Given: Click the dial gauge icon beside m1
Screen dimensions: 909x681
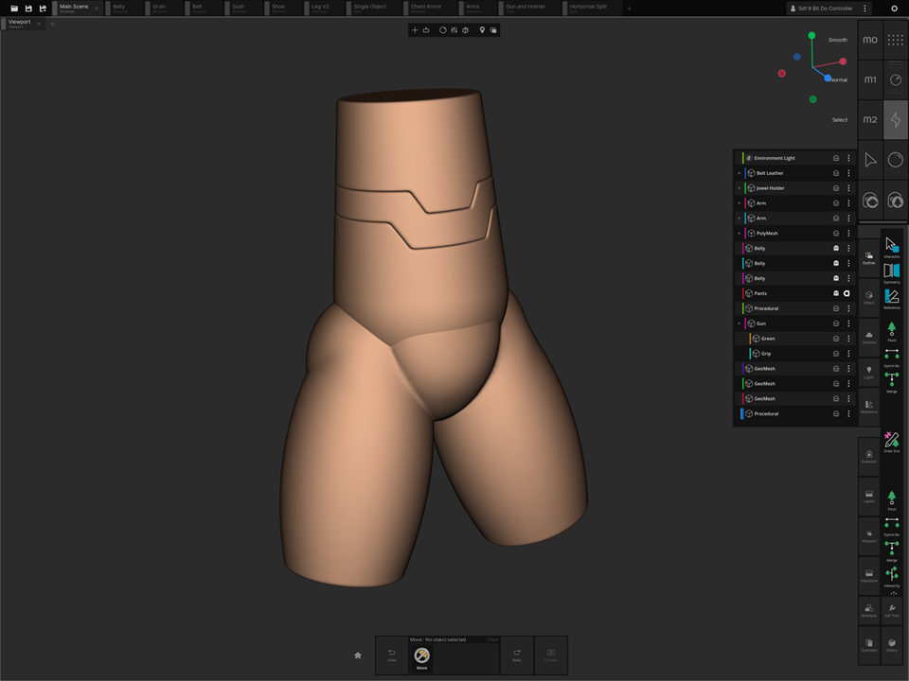Looking at the screenshot, I should pos(896,79).
